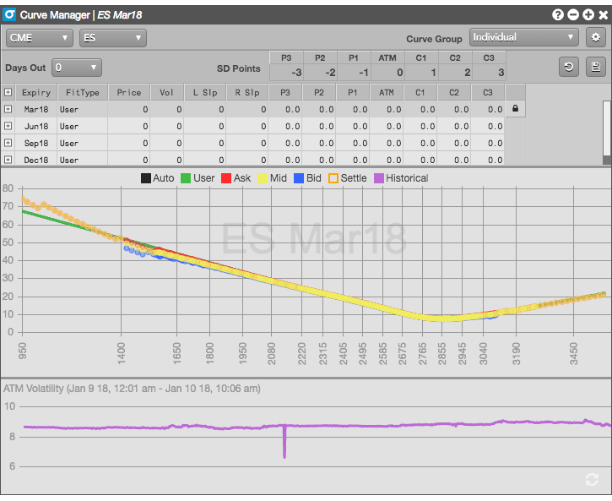Click the L Slp column header
The height and width of the screenshot is (501, 612).
coord(205,93)
